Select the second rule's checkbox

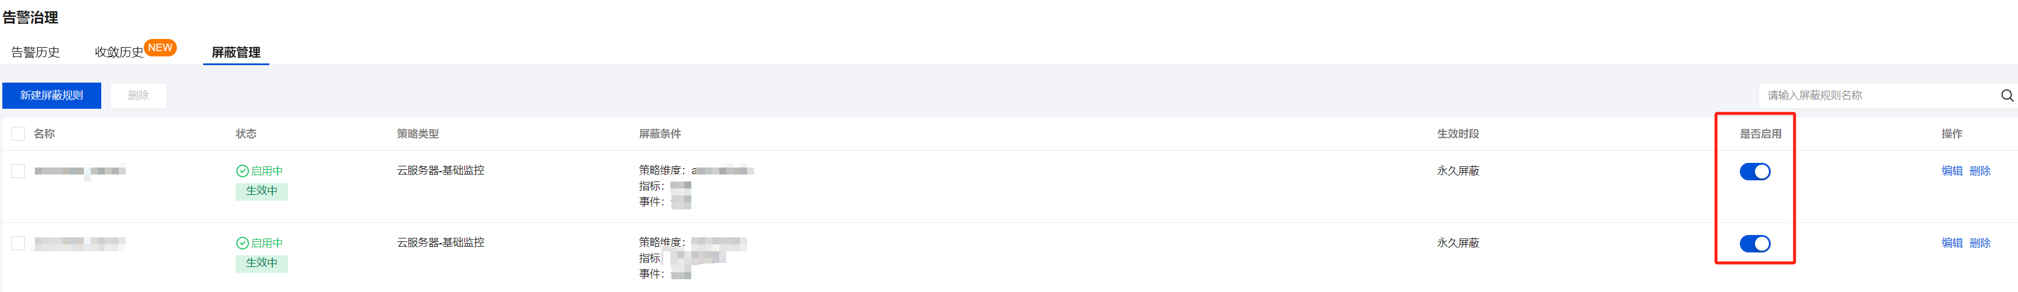(18, 243)
